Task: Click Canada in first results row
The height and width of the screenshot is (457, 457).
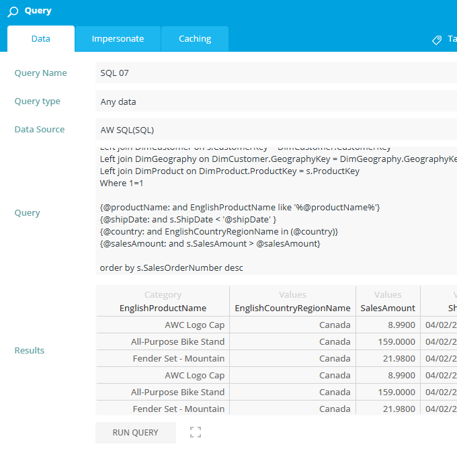Action: [x=292, y=325]
